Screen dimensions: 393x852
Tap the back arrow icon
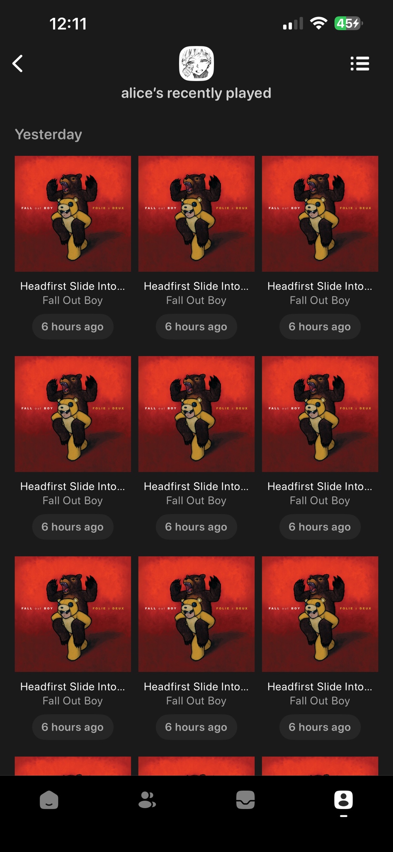17,63
